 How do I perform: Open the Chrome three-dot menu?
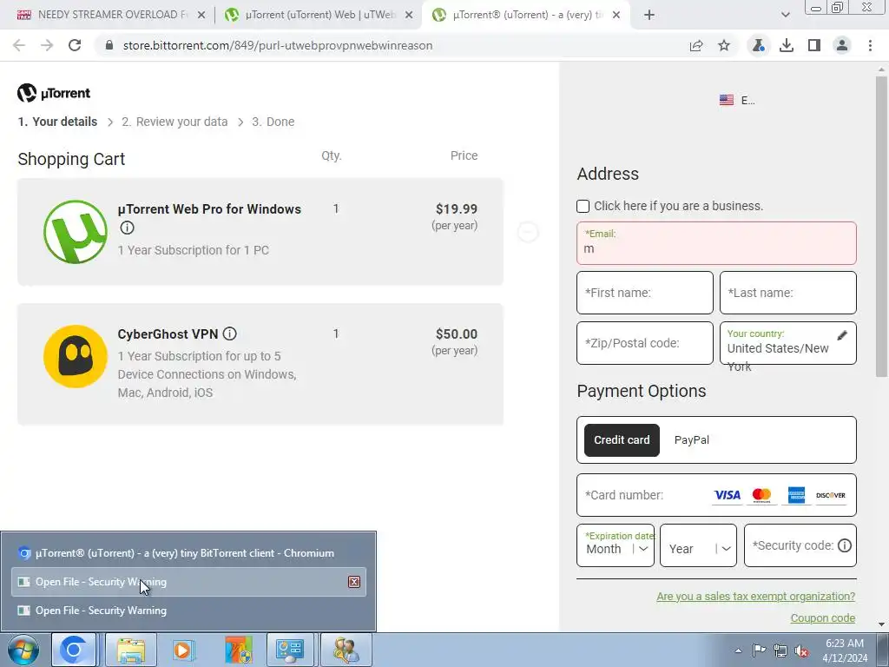[x=870, y=45]
